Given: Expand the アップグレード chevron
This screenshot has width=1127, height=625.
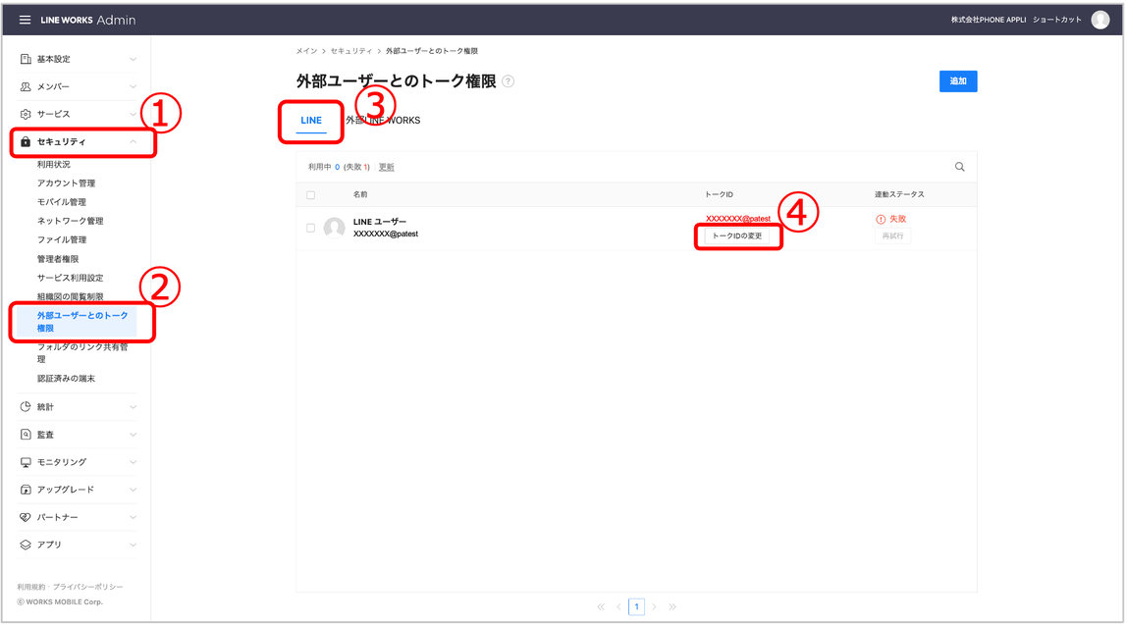Looking at the screenshot, I should point(133,490).
